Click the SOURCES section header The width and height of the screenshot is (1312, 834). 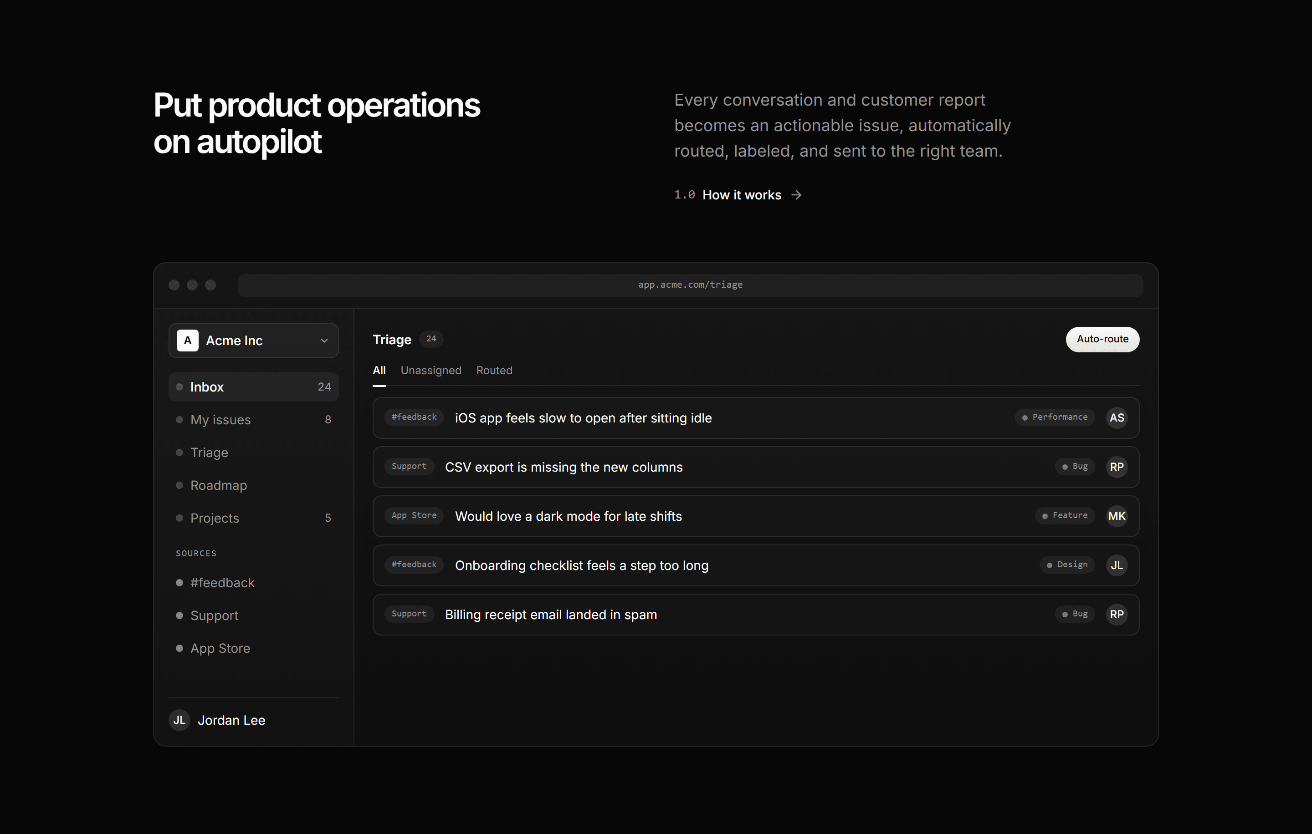(x=196, y=553)
